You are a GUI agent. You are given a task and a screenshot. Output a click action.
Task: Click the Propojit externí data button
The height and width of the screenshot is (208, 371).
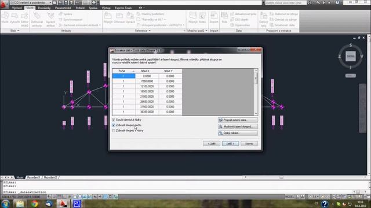coord(238,120)
